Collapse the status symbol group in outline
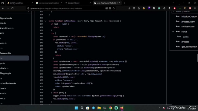This screenshot has width=198, height=111. (173, 32)
